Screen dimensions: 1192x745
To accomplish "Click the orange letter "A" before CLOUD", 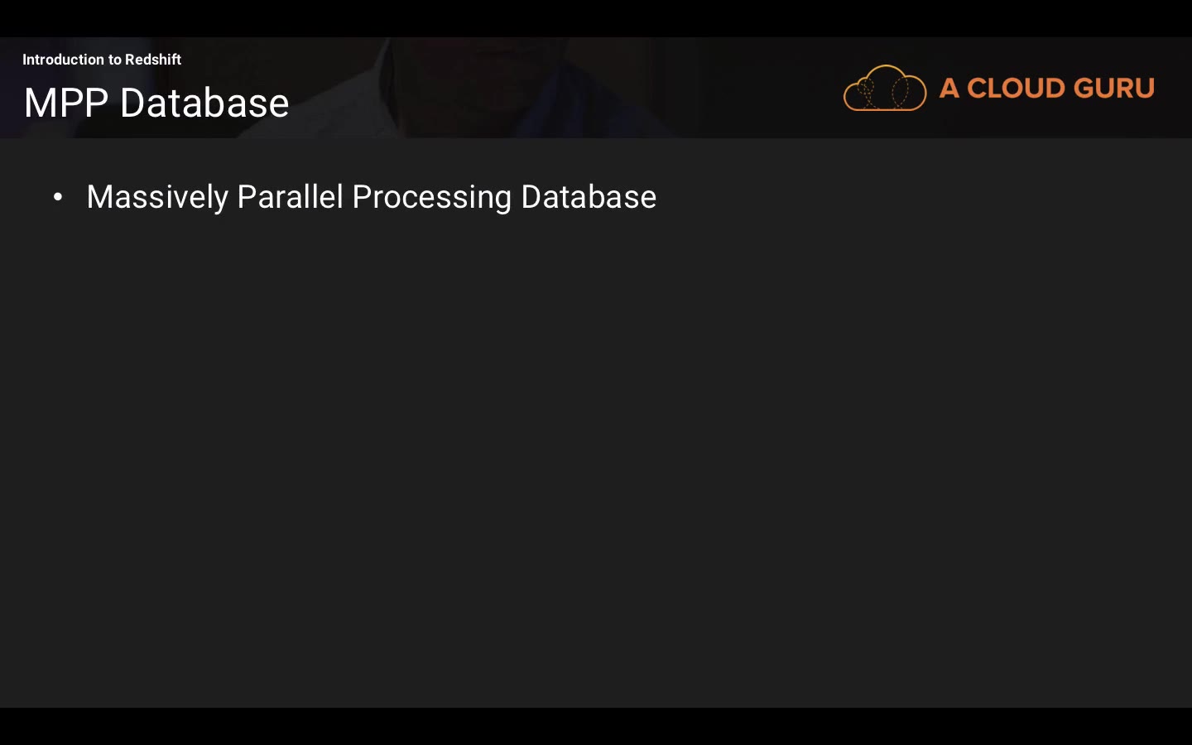I will (949, 89).
